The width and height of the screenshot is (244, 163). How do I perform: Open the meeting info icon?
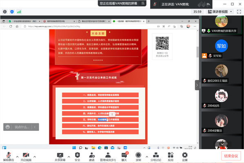(5, 12)
